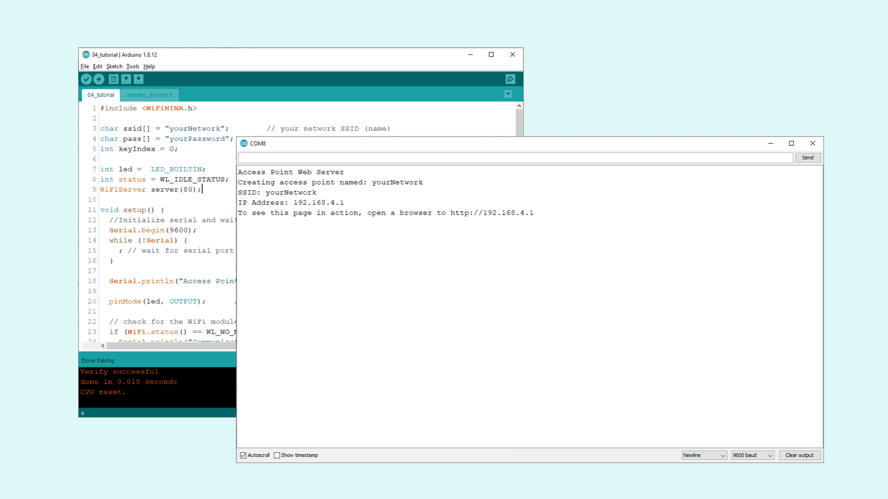This screenshot has width=888, height=499.
Task: Click the Open sketch toolbar icon
Action: pyautogui.click(x=126, y=79)
